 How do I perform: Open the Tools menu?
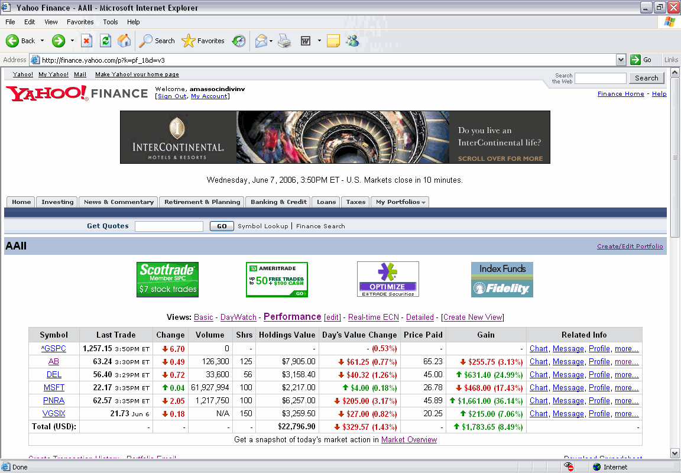point(111,22)
